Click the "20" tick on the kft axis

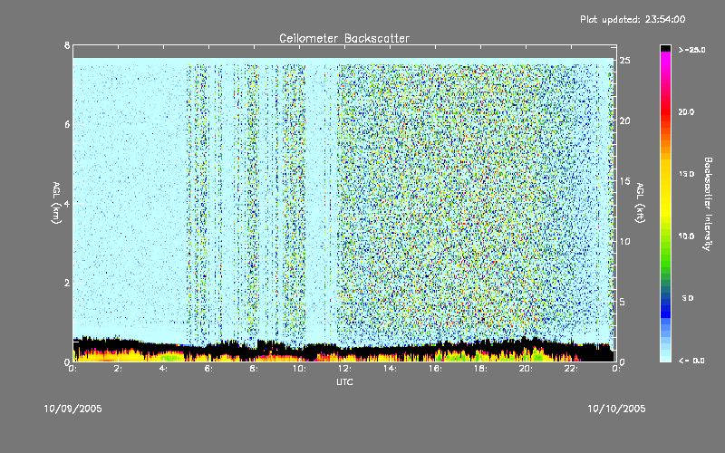coord(624,121)
